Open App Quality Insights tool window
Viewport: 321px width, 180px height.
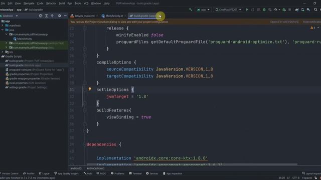pyautogui.click(x=66, y=173)
